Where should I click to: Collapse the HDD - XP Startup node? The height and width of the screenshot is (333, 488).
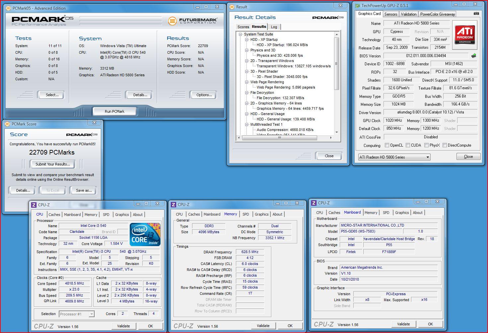[247, 39]
